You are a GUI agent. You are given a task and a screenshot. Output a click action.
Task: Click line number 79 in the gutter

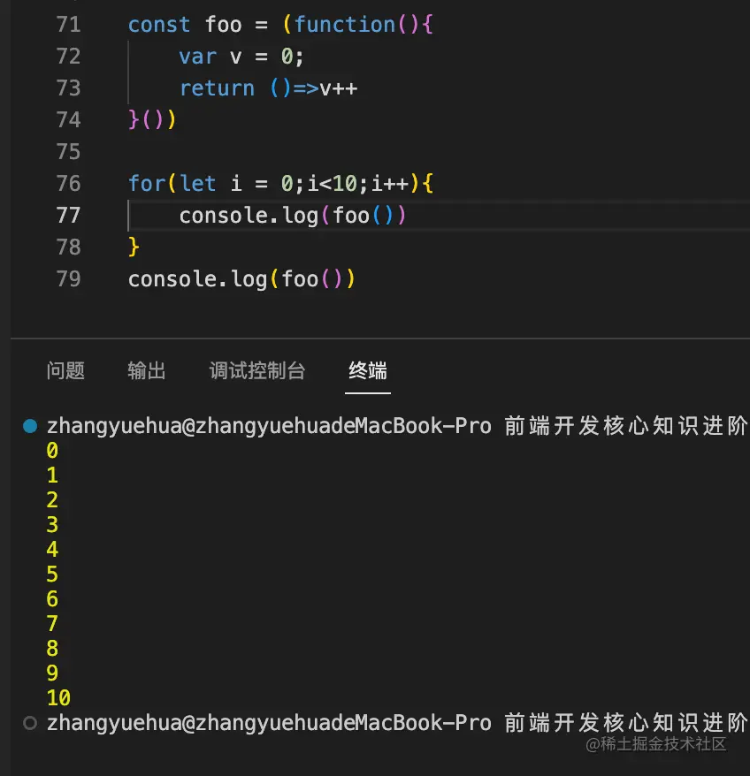point(68,279)
